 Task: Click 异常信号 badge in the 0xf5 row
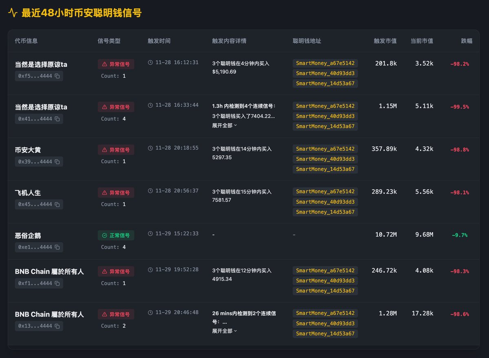pos(116,64)
